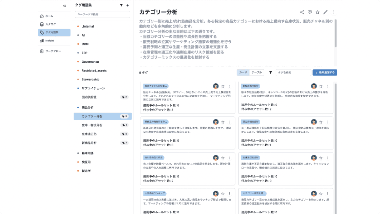Toggle favorite star on 販売チャネル別 card

tap(223, 86)
